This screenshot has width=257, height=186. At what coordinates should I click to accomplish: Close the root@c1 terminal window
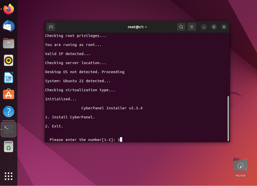coord(224,27)
